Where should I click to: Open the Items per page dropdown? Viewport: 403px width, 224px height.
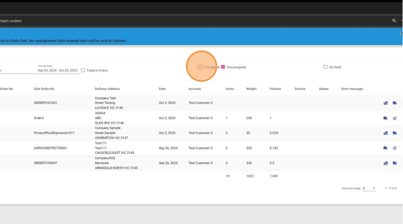pos(369,188)
